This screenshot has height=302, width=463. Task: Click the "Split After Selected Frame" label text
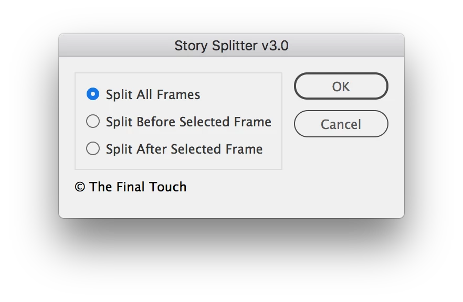click(x=184, y=149)
